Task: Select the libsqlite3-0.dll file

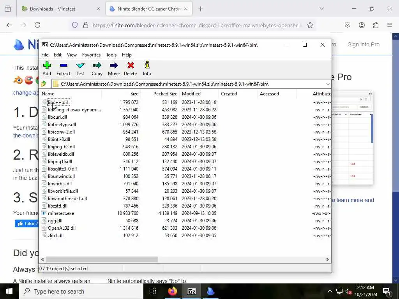Action: (x=62, y=169)
